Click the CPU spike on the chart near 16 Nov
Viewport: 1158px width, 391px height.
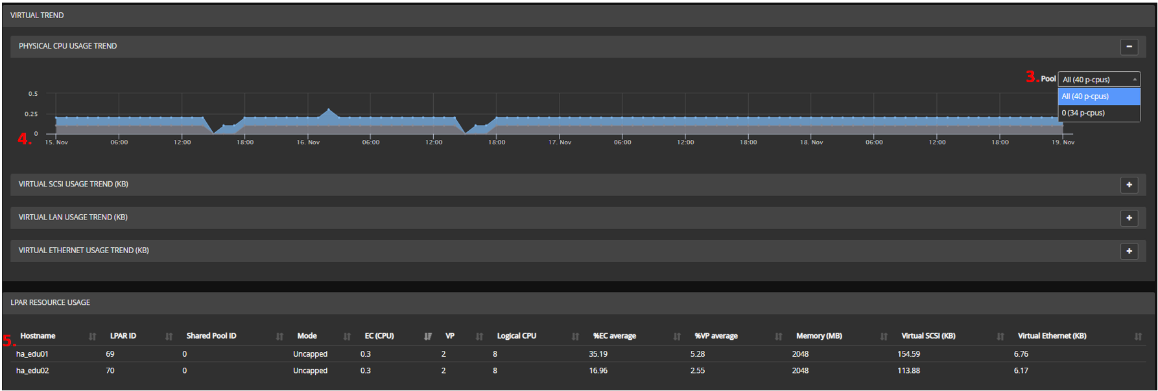click(x=329, y=111)
